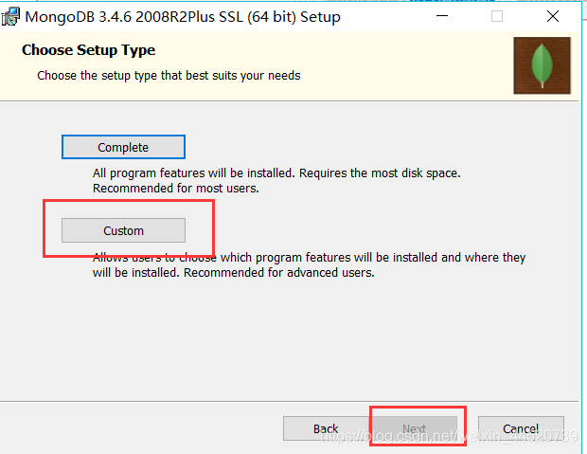Choose the Complete setup type button

[x=123, y=147]
